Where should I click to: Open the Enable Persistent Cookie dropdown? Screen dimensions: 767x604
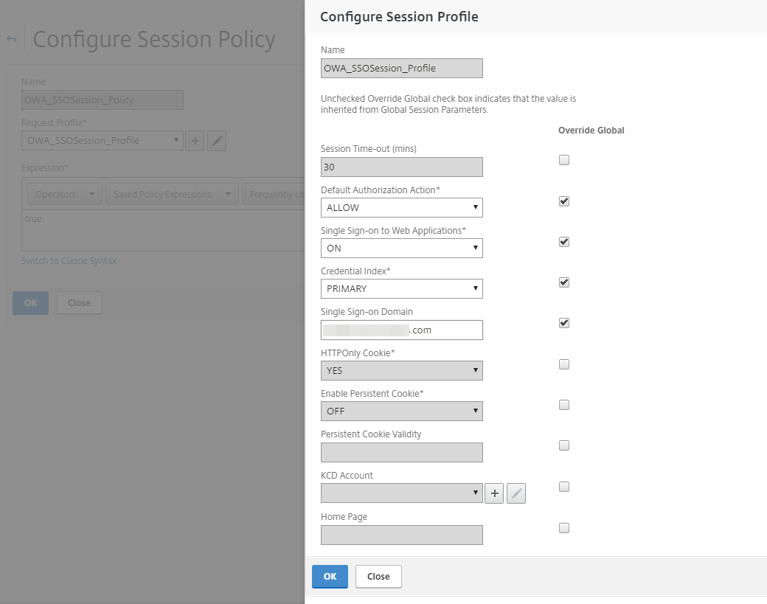pos(402,411)
